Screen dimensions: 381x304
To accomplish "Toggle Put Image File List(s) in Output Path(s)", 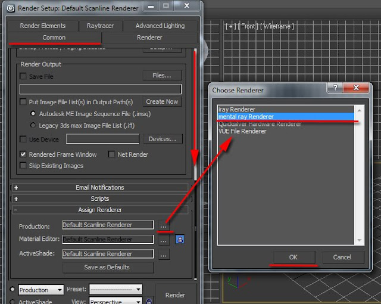I will pyautogui.click(x=23, y=102).
